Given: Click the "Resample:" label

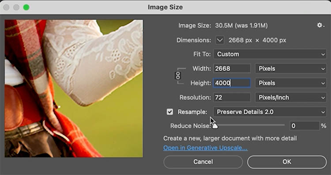Looking at the screenshot, I should (x=192, y=112).
